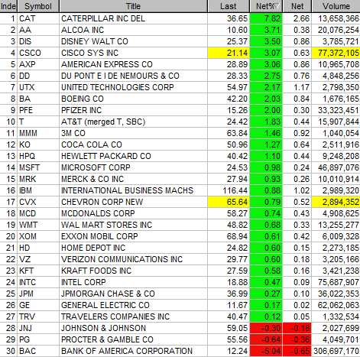
Task: Select the highlighted CSCO last price 21.14
Action: (x=229, y=53)
